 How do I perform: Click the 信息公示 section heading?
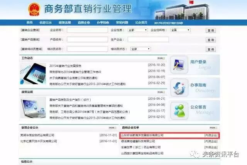pos(27,162)
